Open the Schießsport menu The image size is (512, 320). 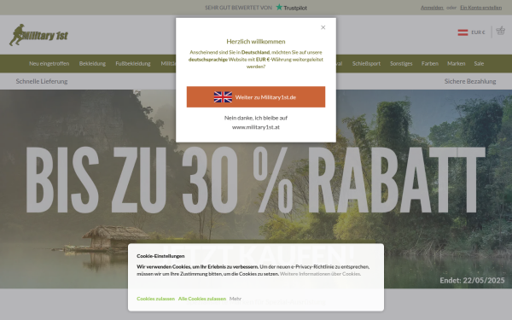click(x=366, y=64)
